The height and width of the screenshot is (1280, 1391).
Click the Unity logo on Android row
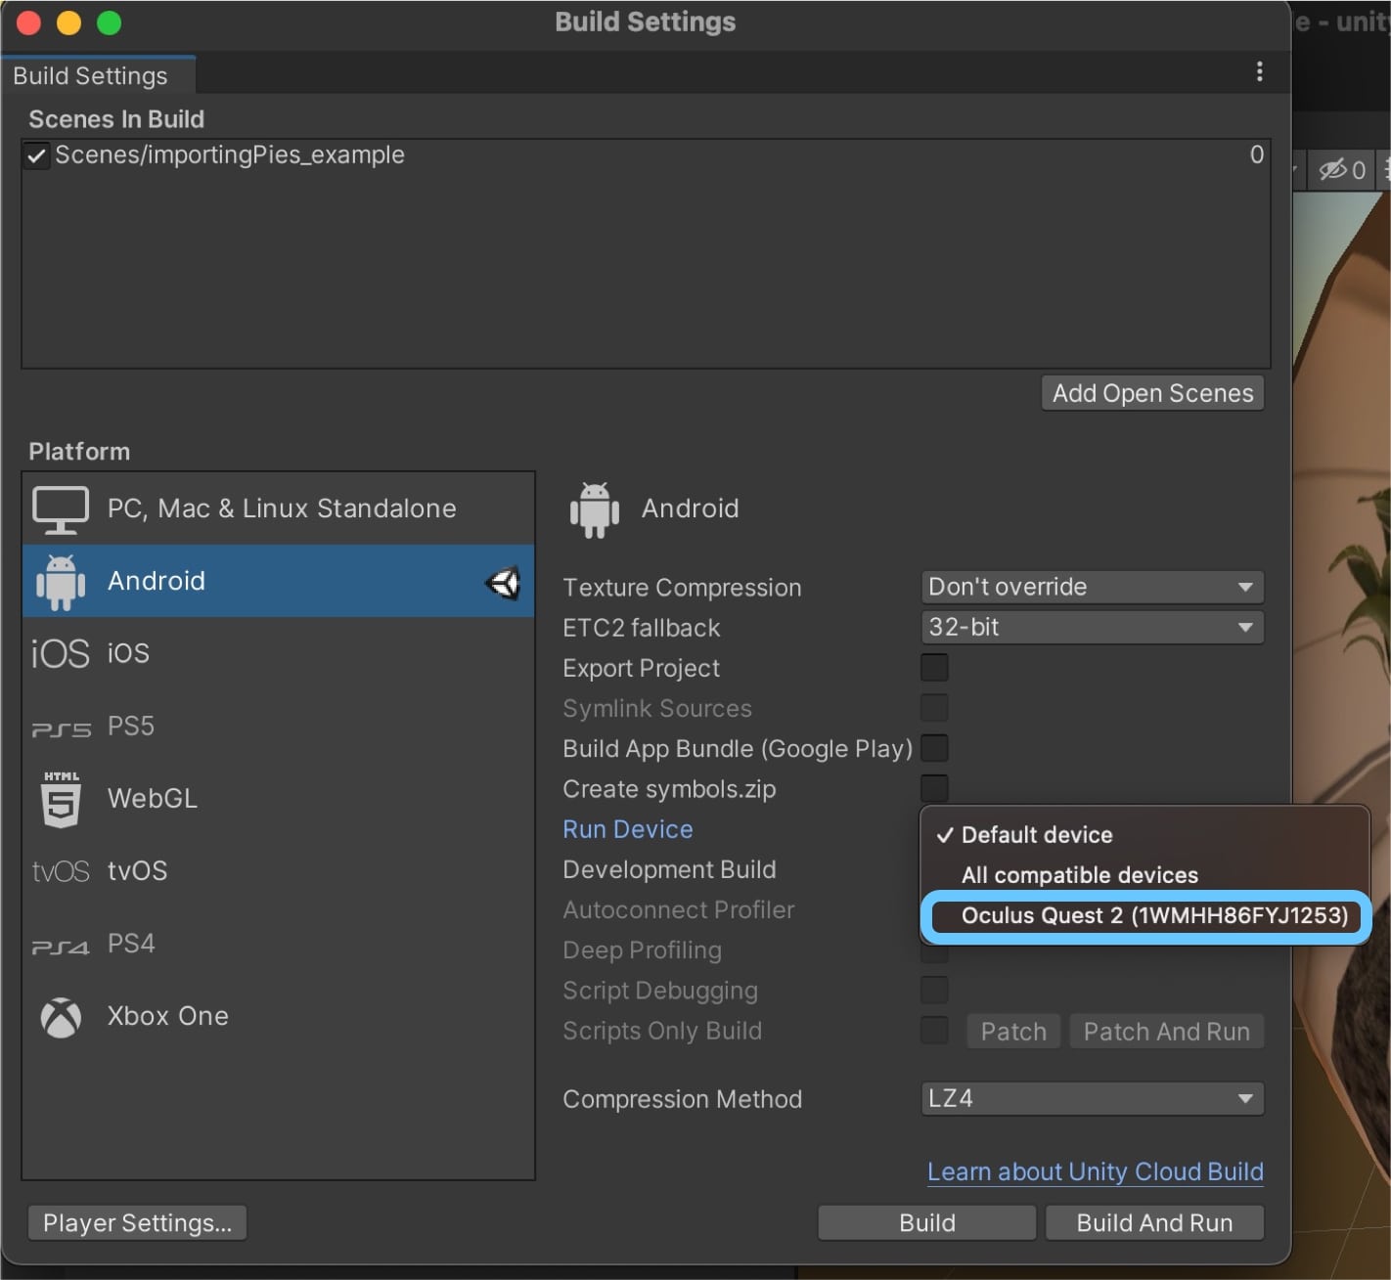click(503, 584)
